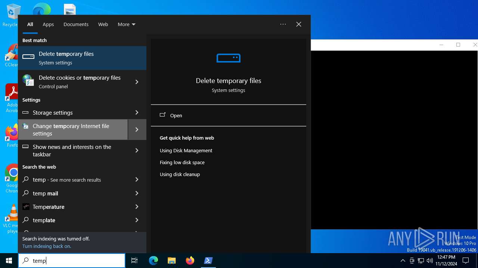Viewport: 478px width, 268px height.
Task: Open search options ellipsis menu
Action: (283, 24)
